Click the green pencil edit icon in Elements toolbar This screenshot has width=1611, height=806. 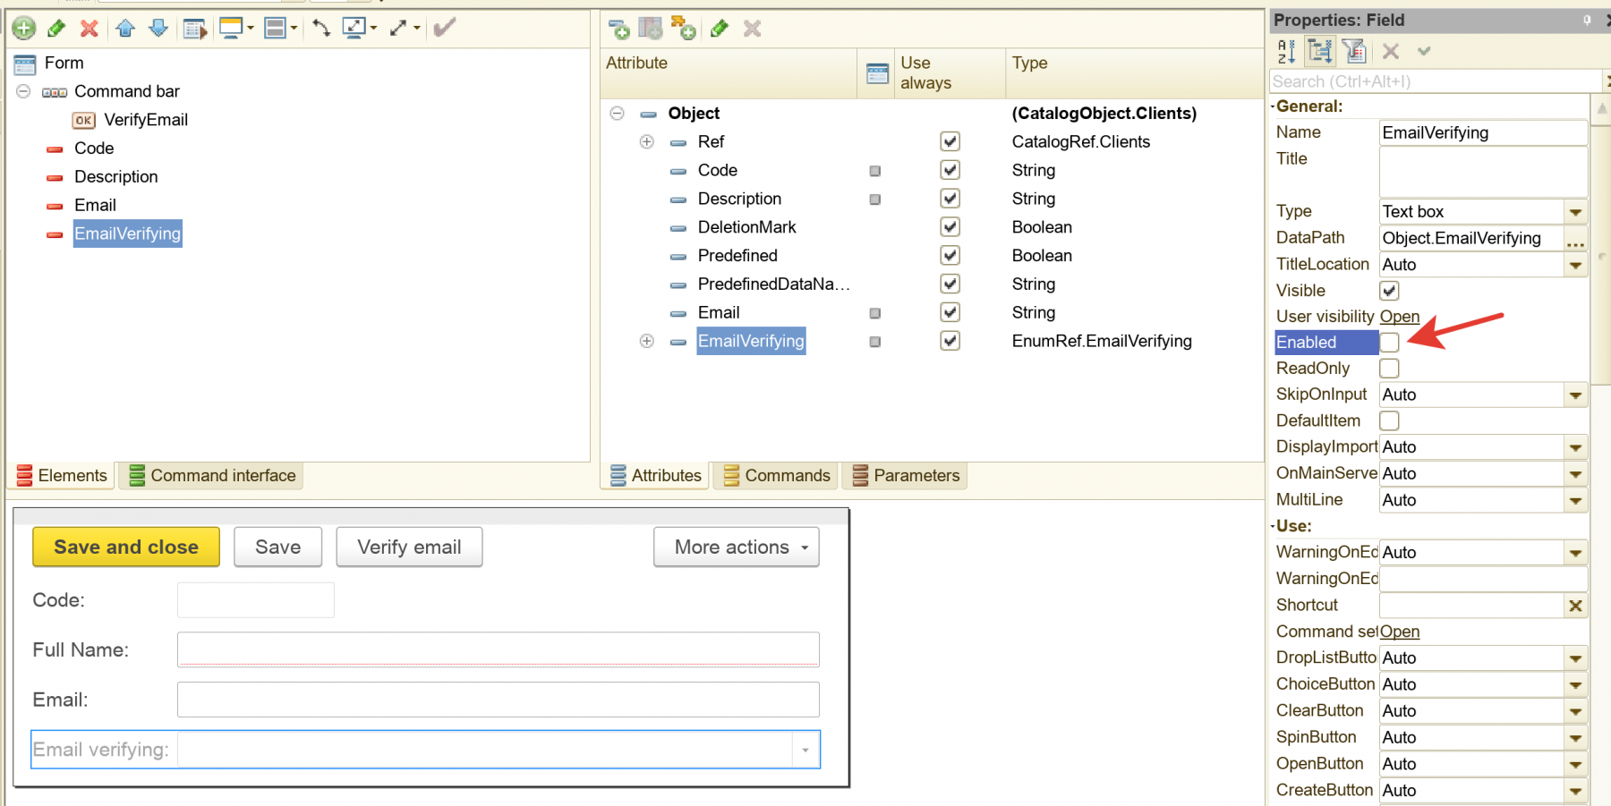coord(56,29)
